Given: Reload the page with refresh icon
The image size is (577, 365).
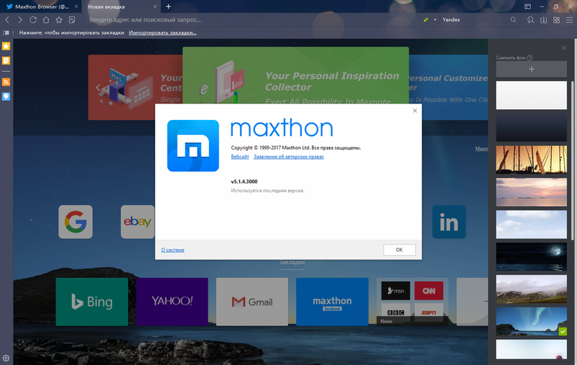Looking at the screenshot, I should [33, 20].
